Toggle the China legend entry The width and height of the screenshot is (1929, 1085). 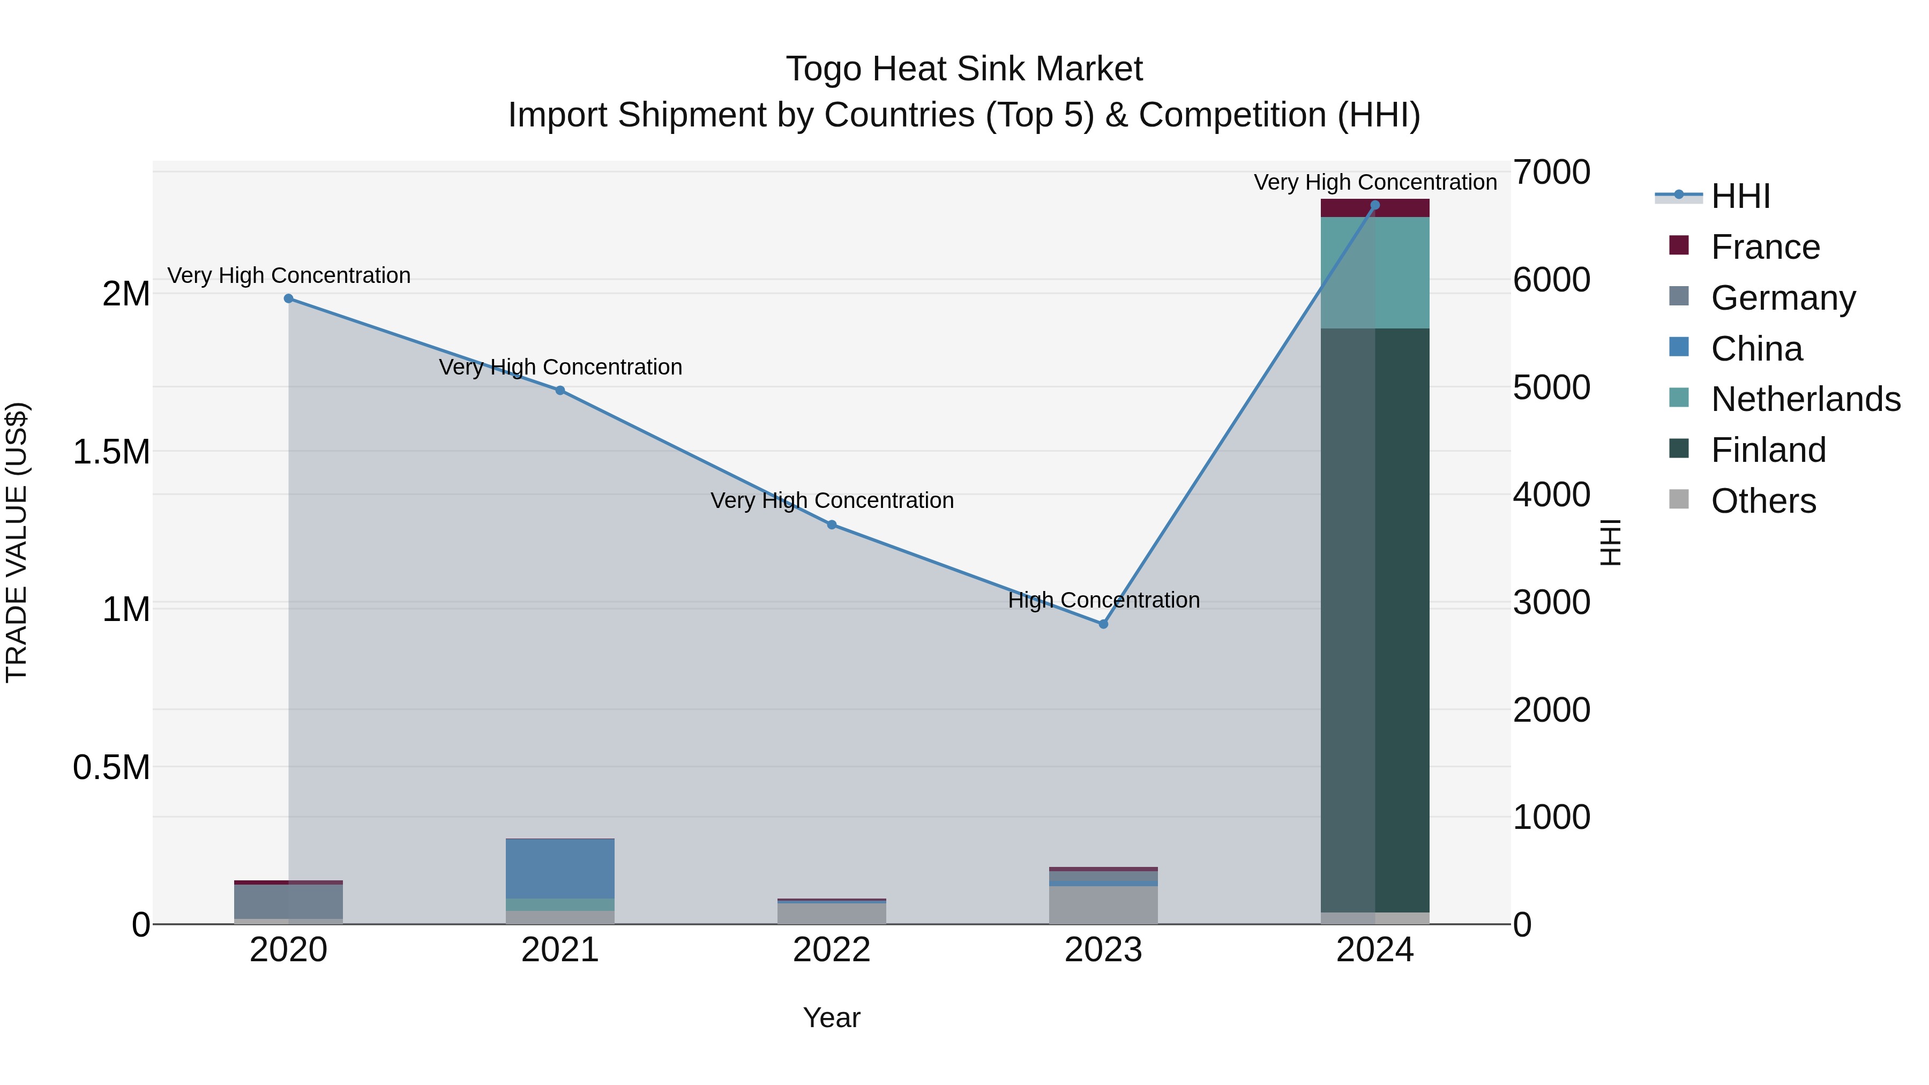pyautogui.click(x=1736, y=348)
